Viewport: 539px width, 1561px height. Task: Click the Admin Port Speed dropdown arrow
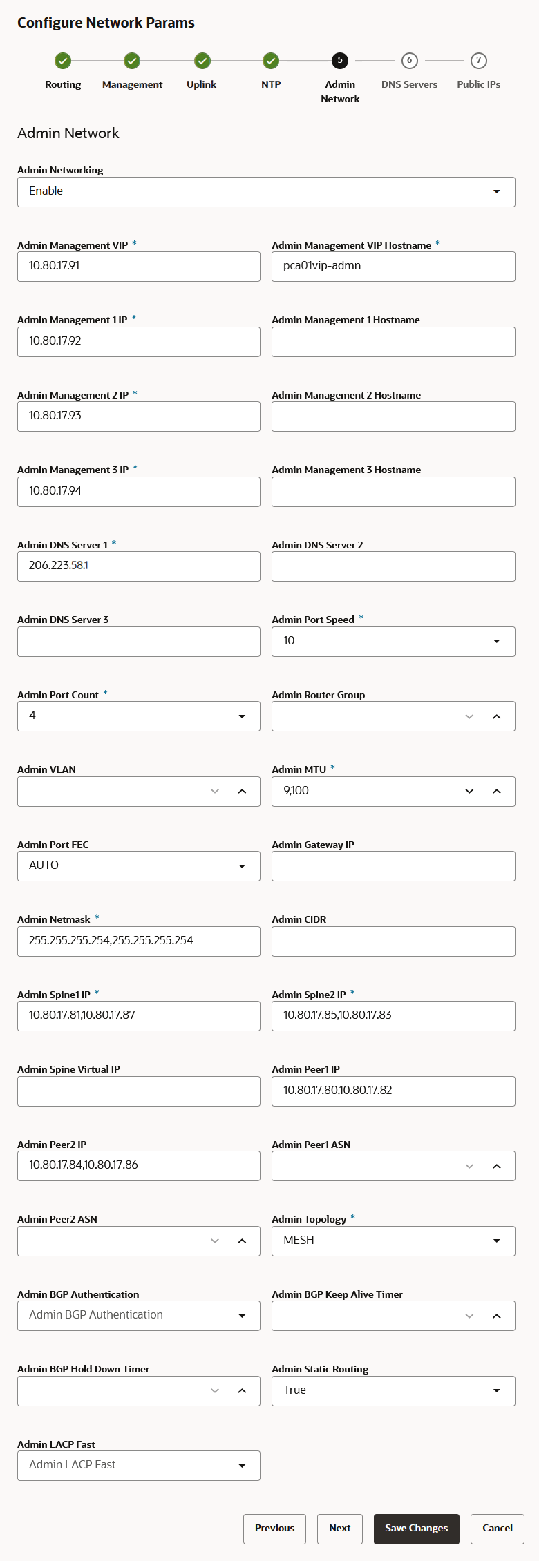tap(497, 641)
